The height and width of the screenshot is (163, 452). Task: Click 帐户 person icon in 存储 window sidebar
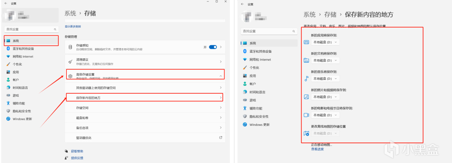pyautogui.click(x=8, y=80)
